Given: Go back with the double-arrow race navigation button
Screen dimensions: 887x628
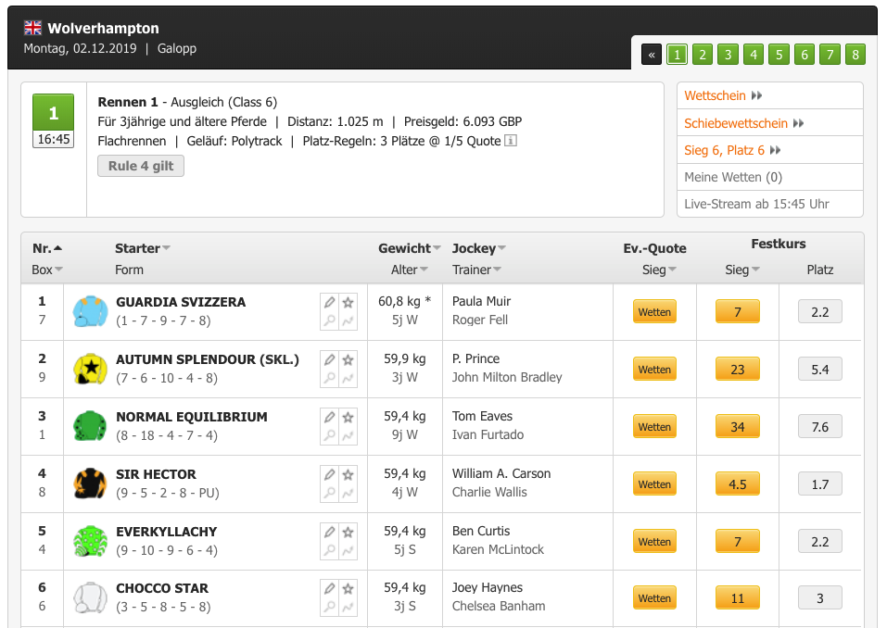Looking at the screenshot, I should (x=652, y=55).
